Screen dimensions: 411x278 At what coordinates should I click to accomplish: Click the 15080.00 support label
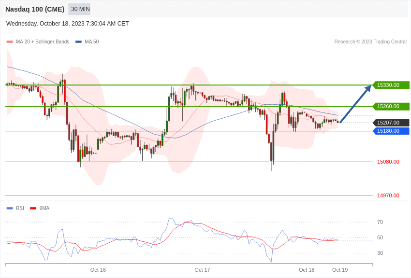click(x=388, y=162)
